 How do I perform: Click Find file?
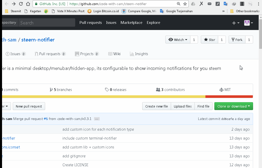(203, 106)
